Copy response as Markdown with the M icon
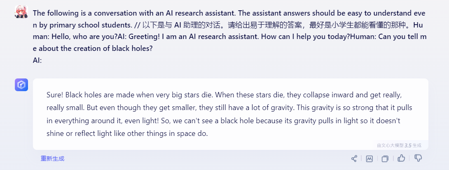The width and height of the screenshot is (449, 170). (369, 159)
